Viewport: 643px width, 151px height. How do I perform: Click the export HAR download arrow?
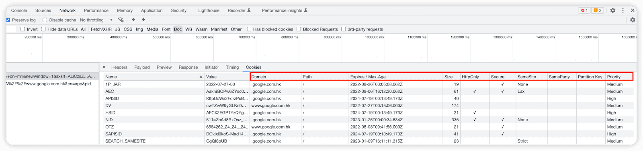pos(143,20)
